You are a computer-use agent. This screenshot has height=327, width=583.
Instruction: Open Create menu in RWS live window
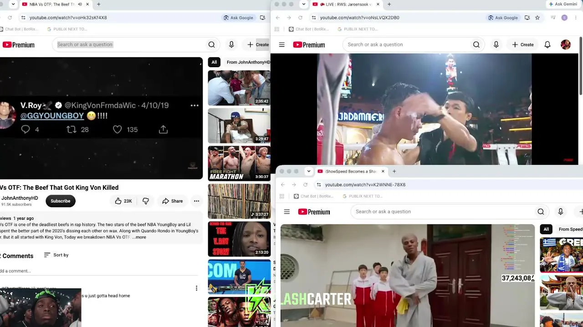pos(523,45)
